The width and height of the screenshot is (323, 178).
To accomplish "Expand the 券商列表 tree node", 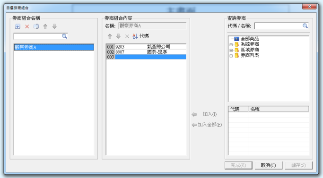I will point(231,56).
